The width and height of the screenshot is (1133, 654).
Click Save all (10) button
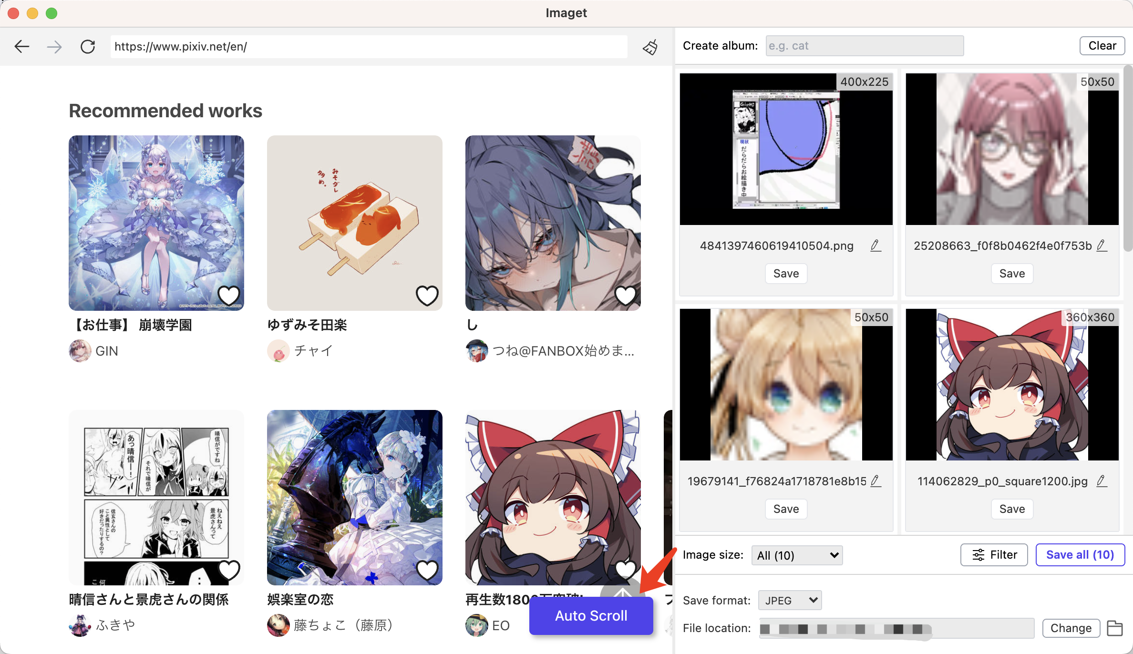tap(1079, 554)
